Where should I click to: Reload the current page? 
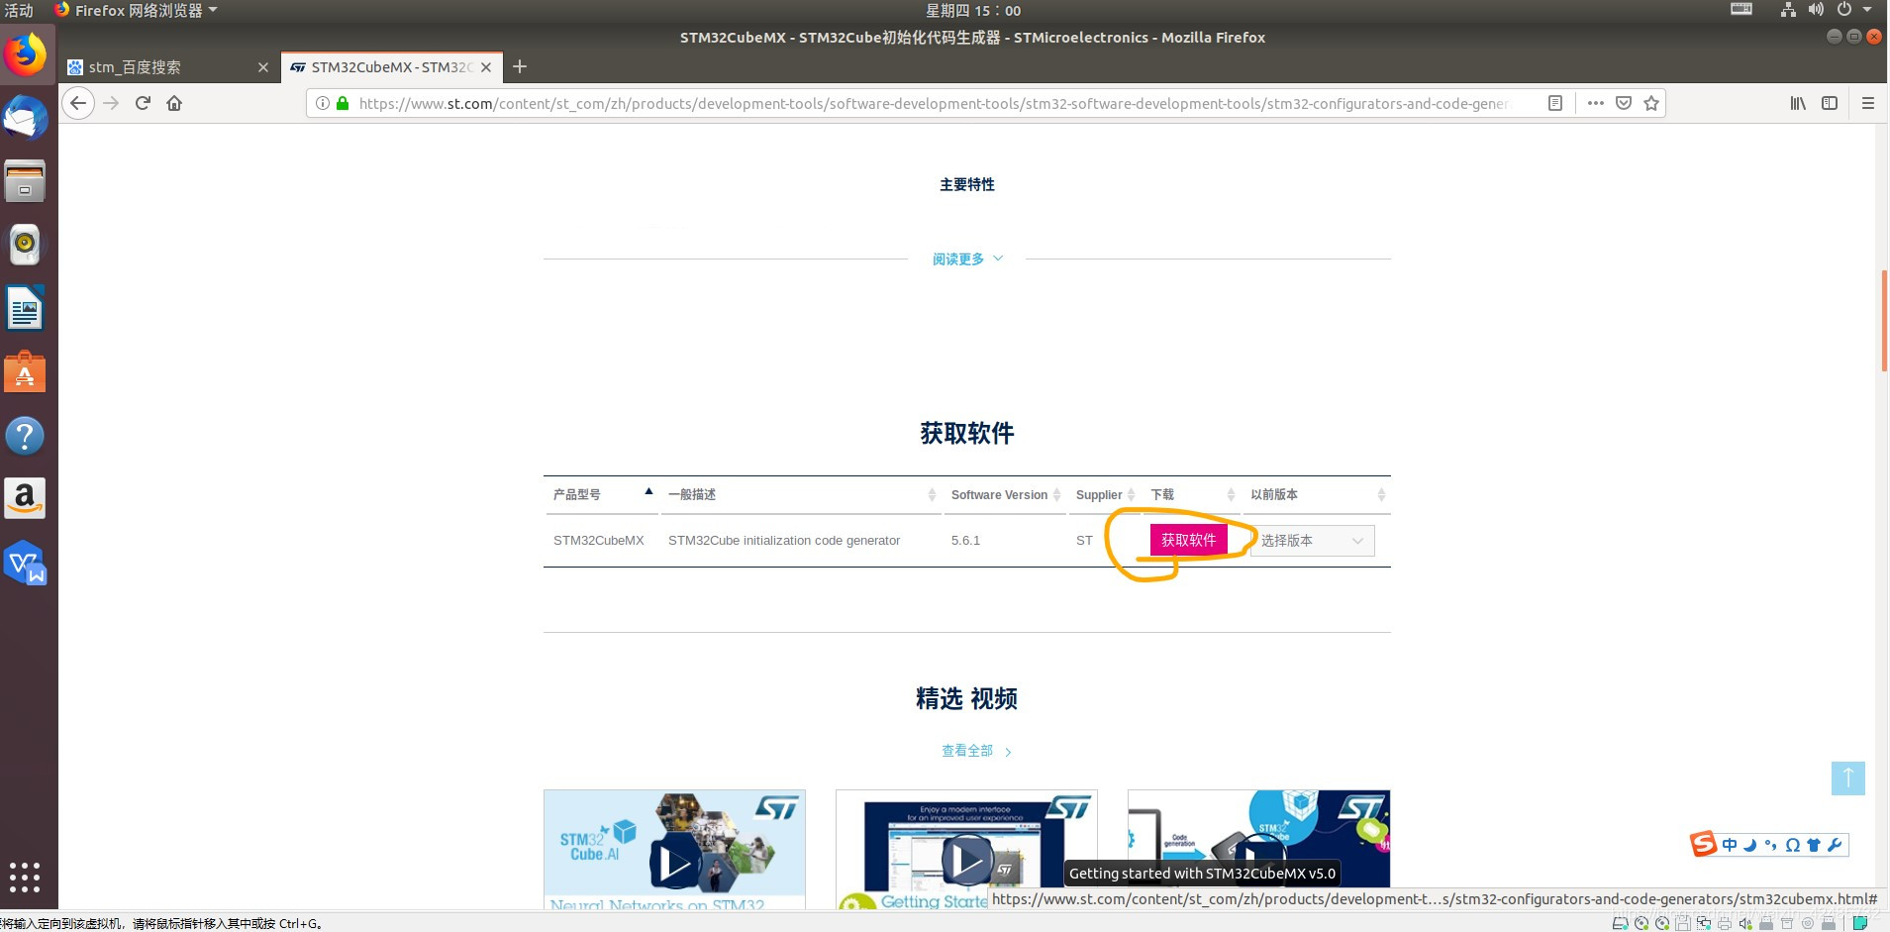point(143,103)
